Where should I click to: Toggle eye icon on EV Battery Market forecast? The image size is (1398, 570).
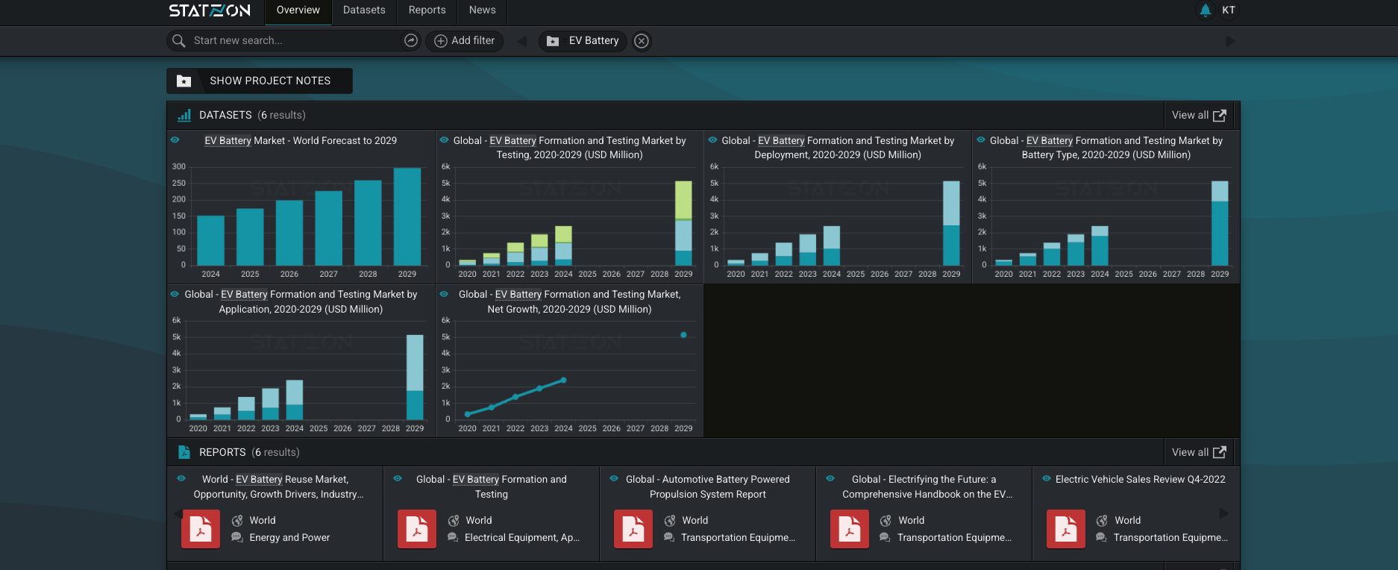(175, 140)
